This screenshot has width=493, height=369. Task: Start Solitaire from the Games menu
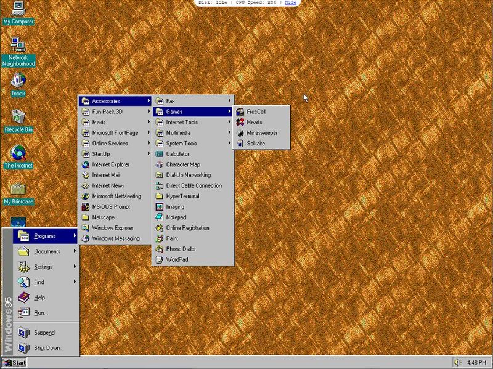[x=261, y=144]
